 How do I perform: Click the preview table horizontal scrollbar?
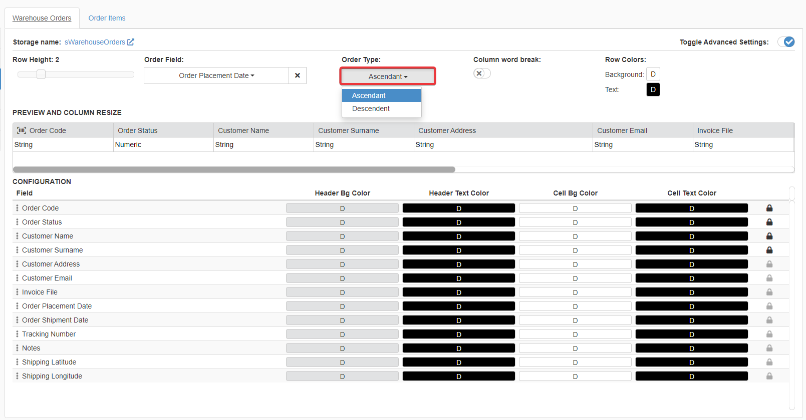234,169
